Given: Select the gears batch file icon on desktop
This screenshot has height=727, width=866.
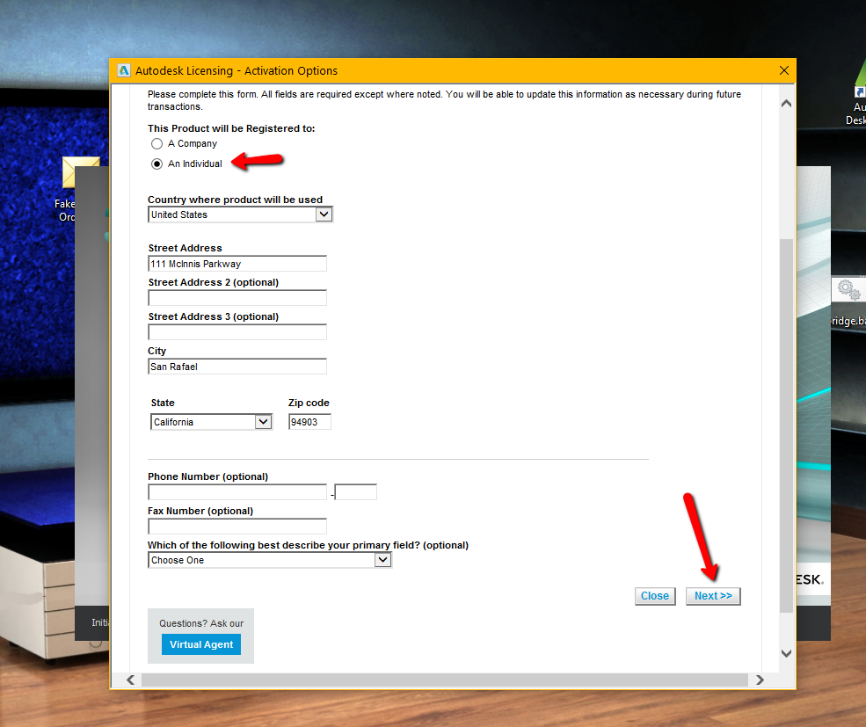Looking at the screenshot, I should point(848,290).
